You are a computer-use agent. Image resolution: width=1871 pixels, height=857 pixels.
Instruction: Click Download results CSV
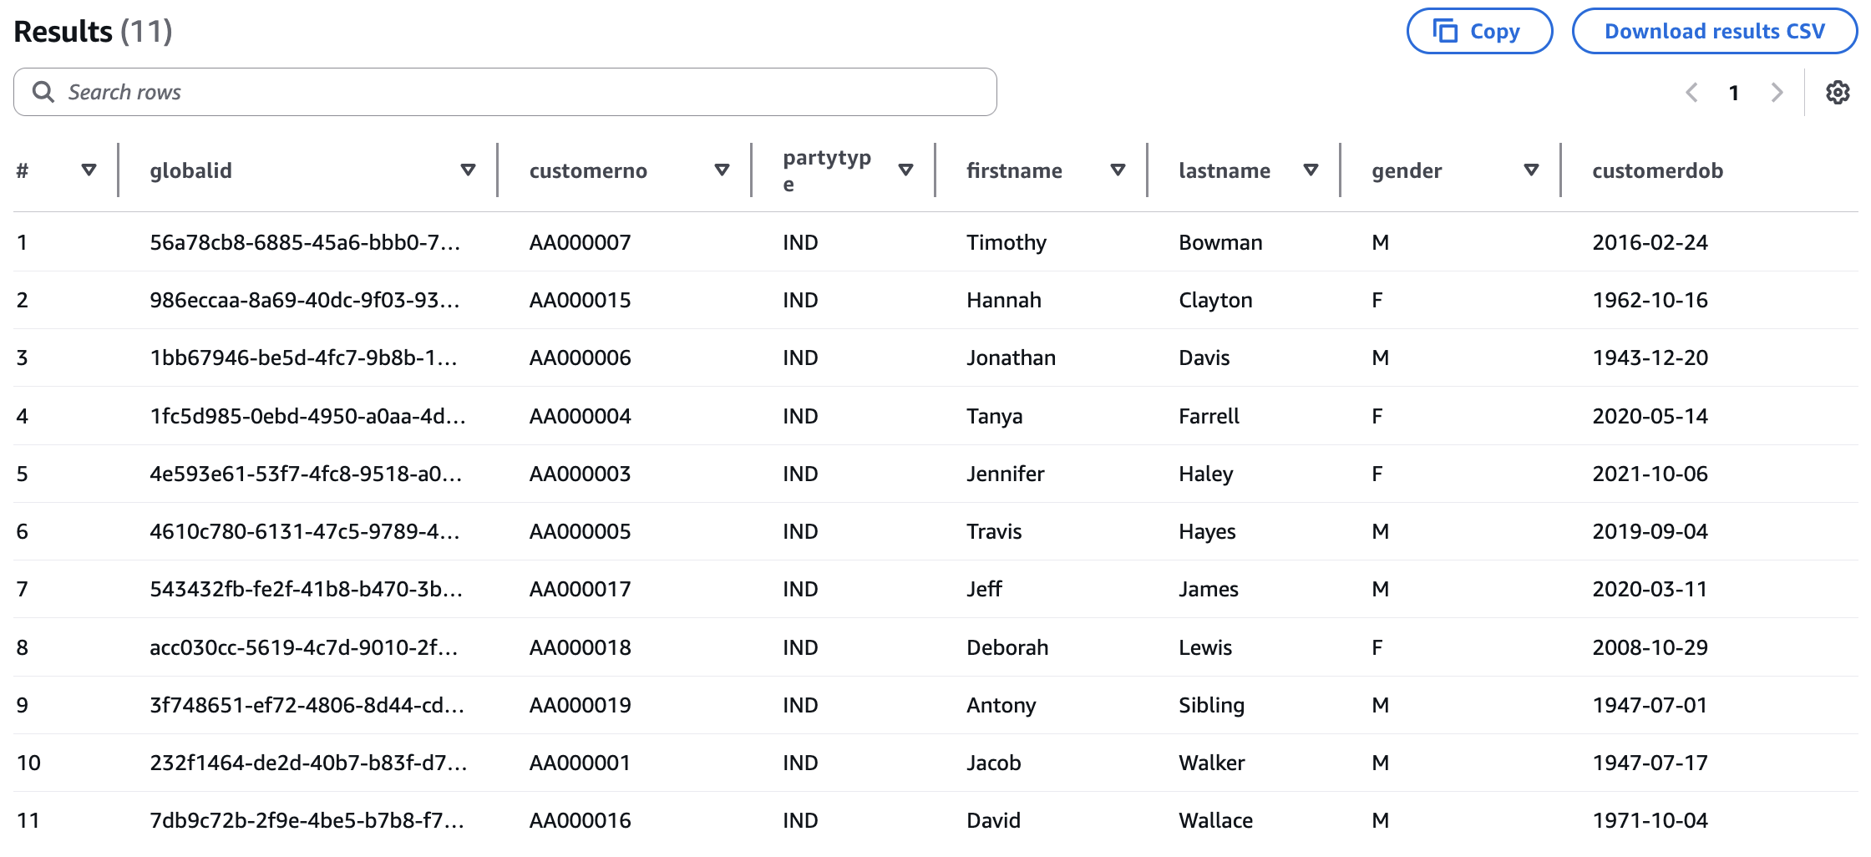click(1713, 30)
